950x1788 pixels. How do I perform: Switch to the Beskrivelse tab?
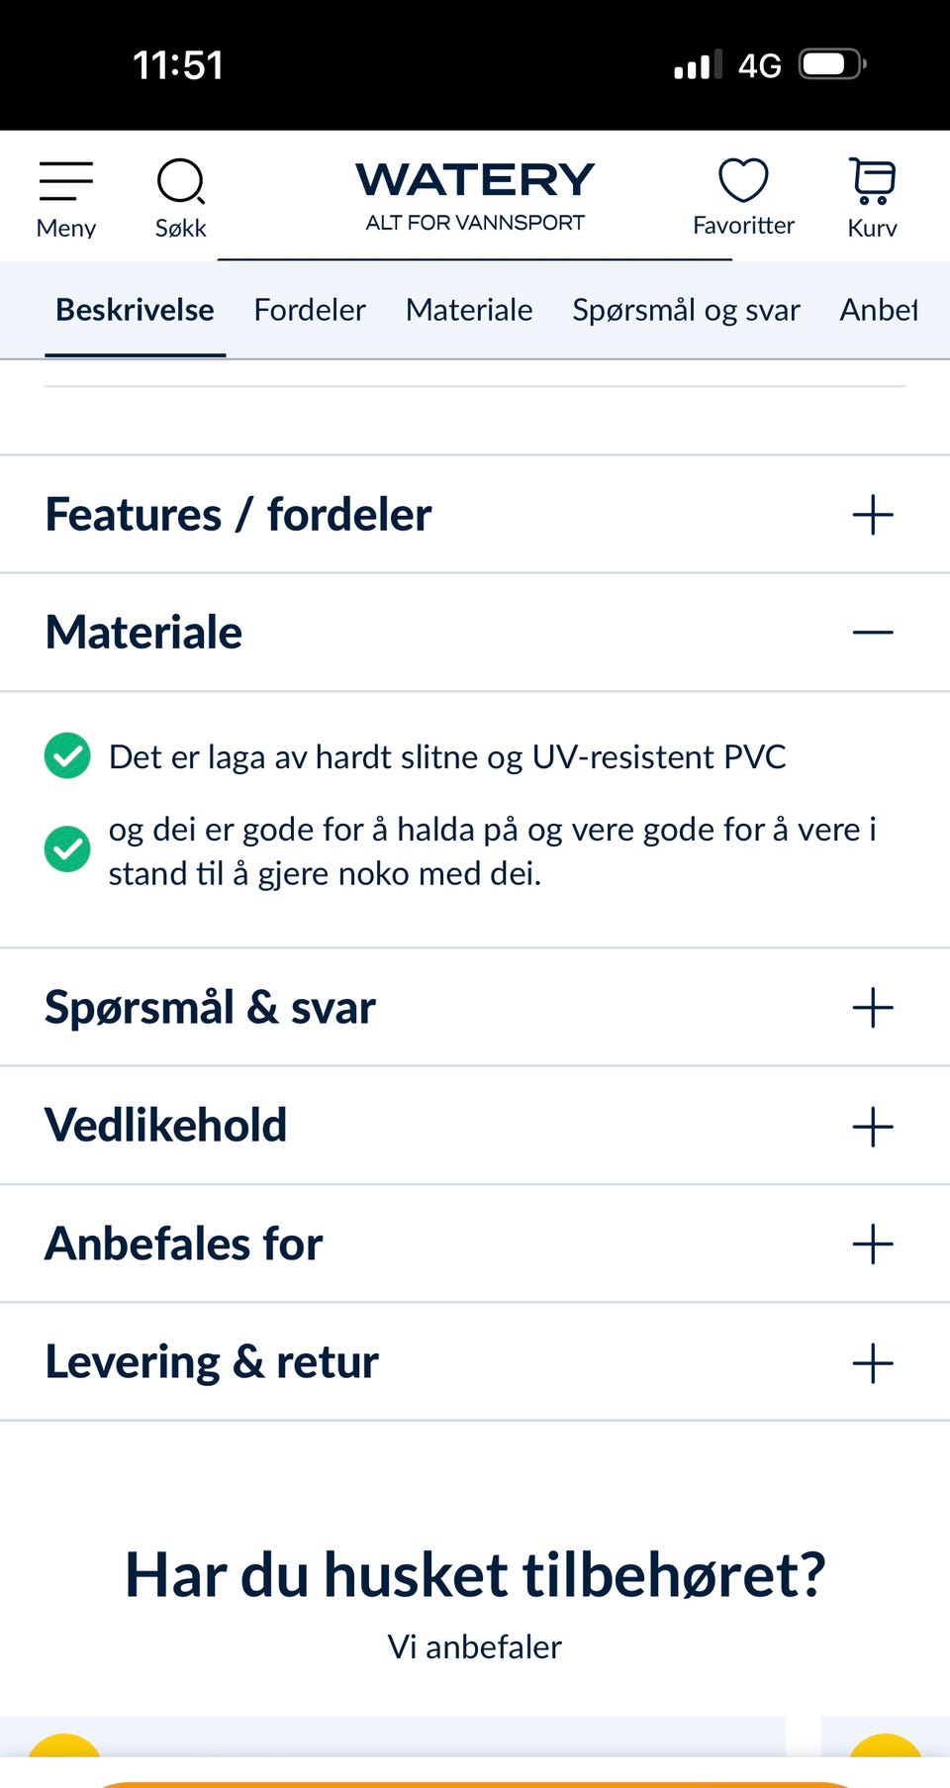point(135,310)
